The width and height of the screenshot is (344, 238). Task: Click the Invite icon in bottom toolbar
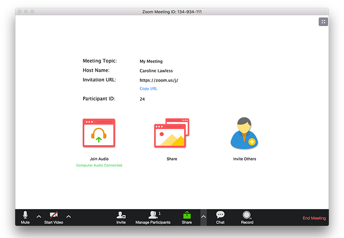tap(121, 217)
